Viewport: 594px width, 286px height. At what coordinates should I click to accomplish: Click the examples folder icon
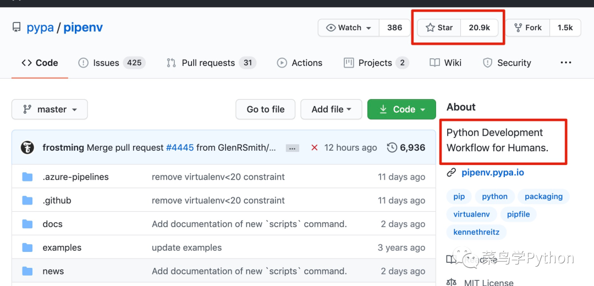[28, 248]
